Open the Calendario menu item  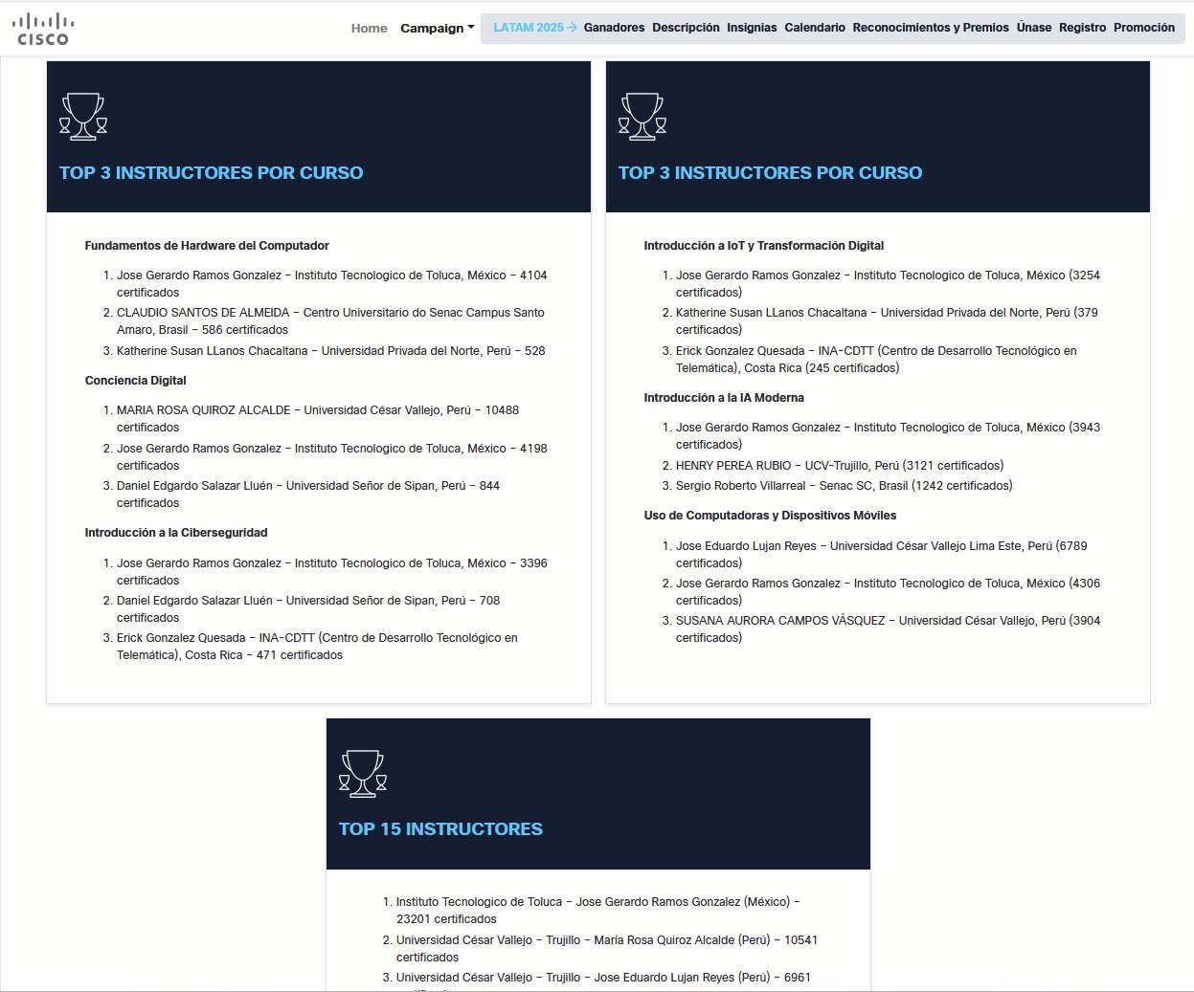(x=815, y=28)
